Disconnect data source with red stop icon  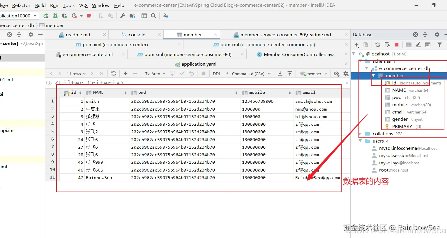pos(397,44)
